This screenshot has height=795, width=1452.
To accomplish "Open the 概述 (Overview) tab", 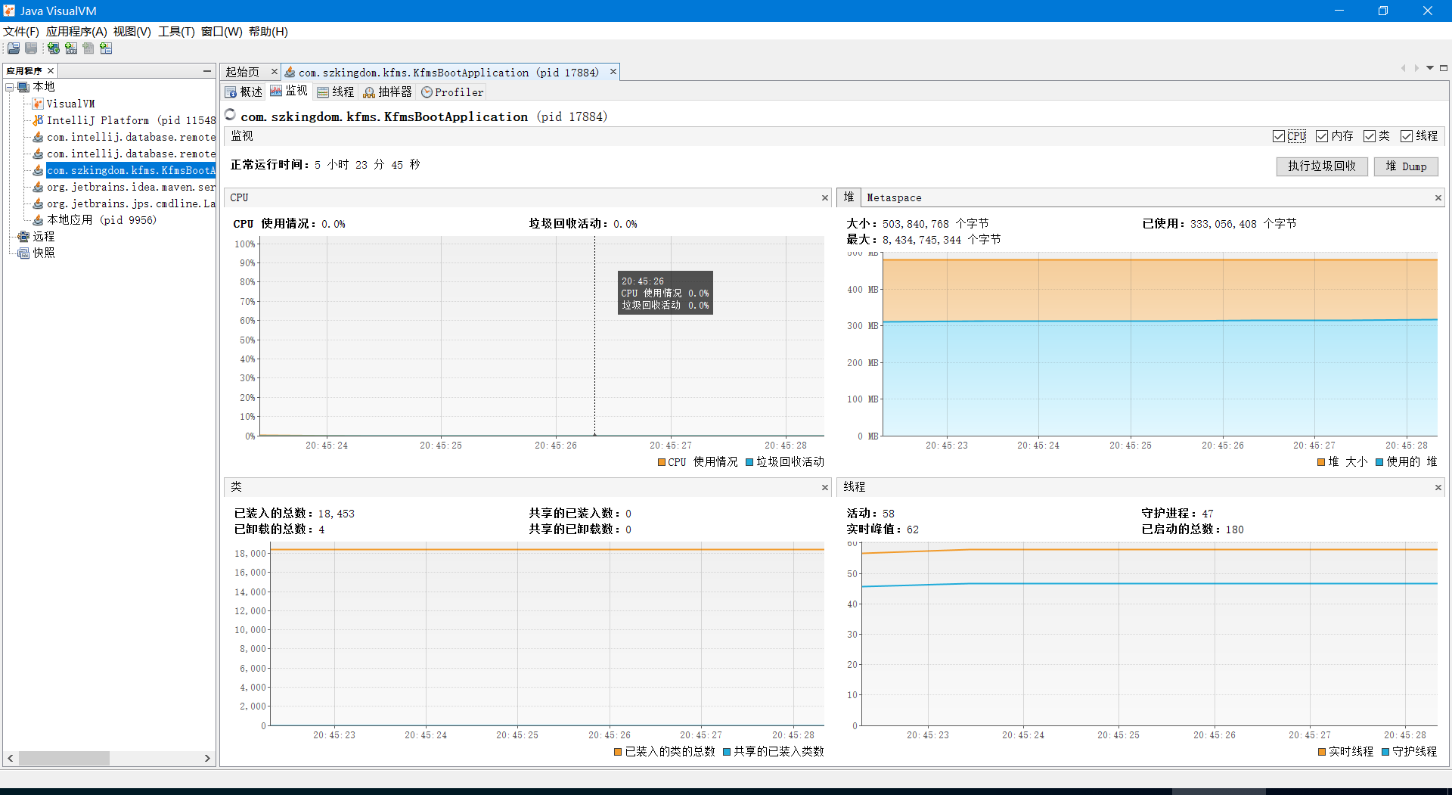I will pos(244,92).
